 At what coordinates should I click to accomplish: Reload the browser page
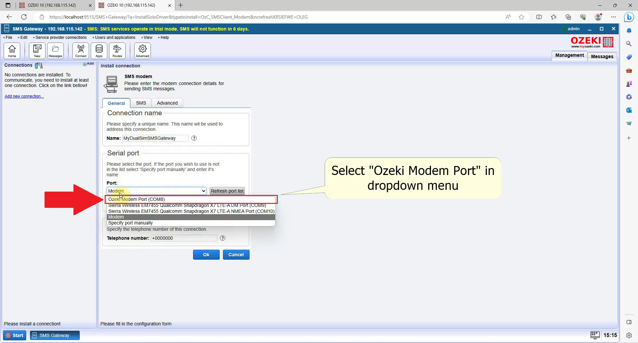click(24, 17)
